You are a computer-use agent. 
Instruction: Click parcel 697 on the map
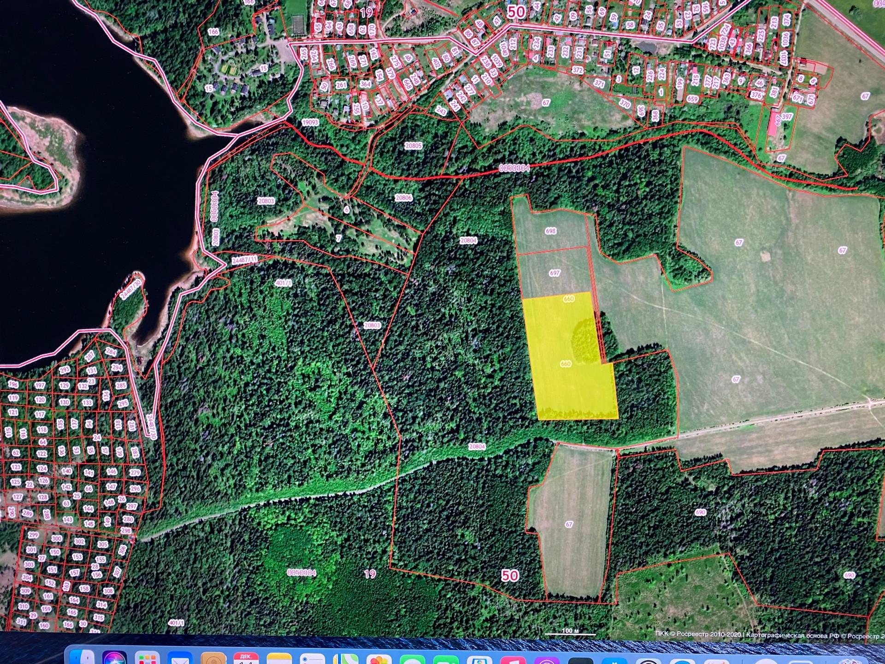(554, 273)
